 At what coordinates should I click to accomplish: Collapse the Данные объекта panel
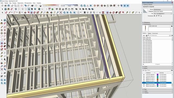[157, 5]
